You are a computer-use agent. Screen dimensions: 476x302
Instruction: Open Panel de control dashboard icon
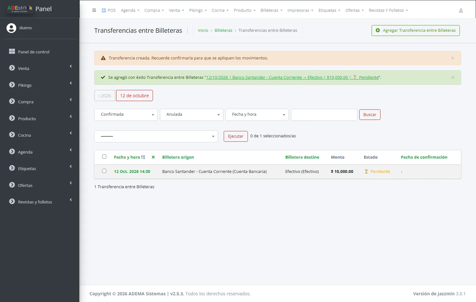click(12, 51)
